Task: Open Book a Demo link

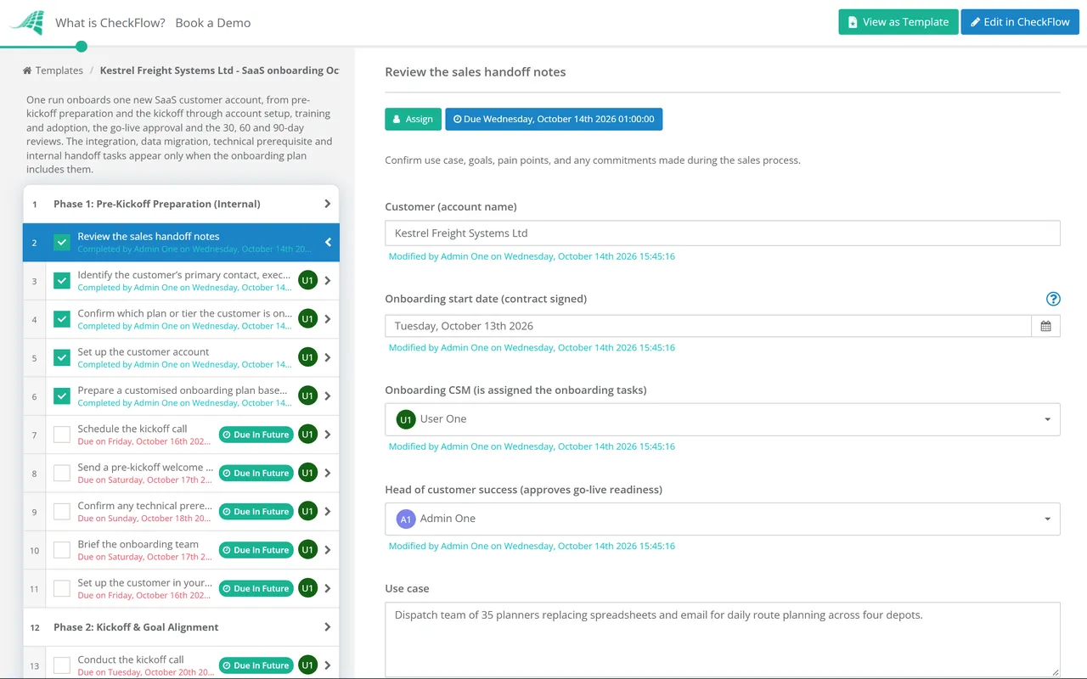Action: tap(213, 23)
